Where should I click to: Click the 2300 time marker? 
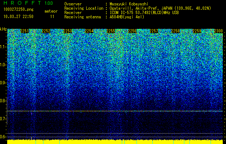[x=218, y=31]
